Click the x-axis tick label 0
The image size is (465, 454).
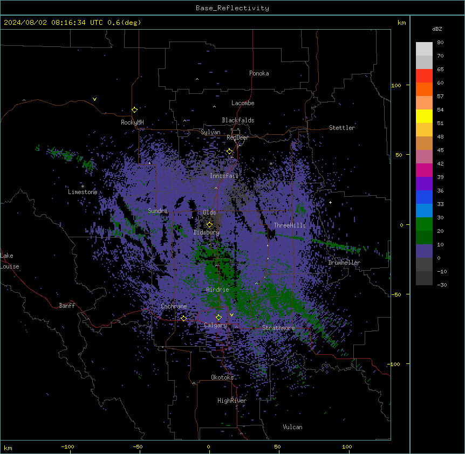(208, 446)
